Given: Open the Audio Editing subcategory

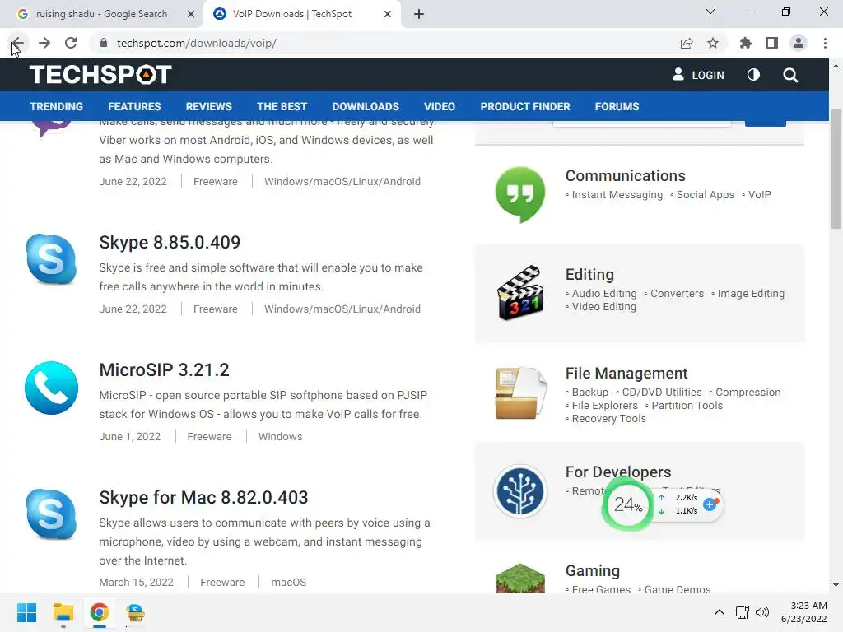Looking at the screenshot, I should pos(603,294).
